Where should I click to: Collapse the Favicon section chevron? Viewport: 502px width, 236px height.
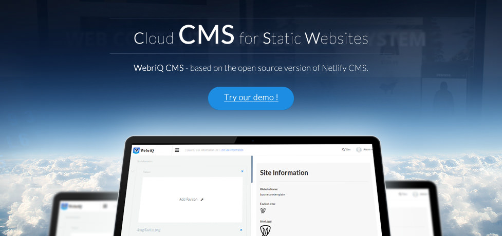[133, 171]
